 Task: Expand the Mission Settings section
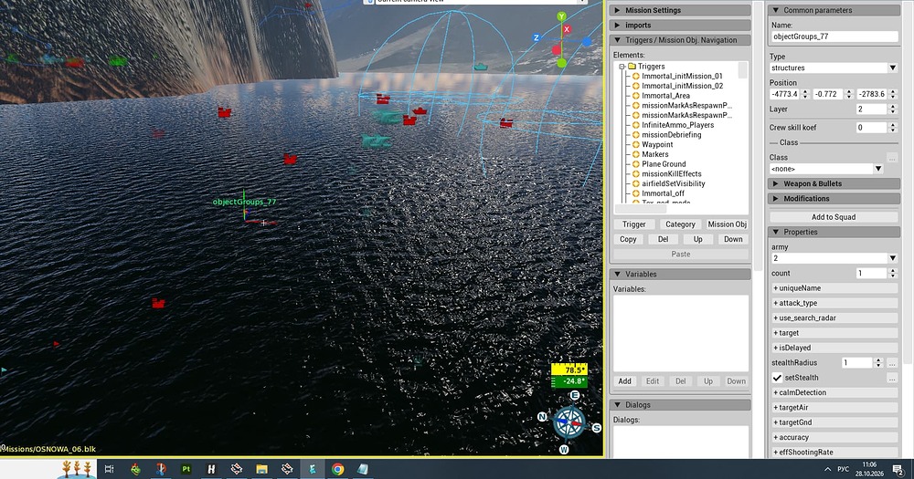pyautogui.click(x=680, y=10)
